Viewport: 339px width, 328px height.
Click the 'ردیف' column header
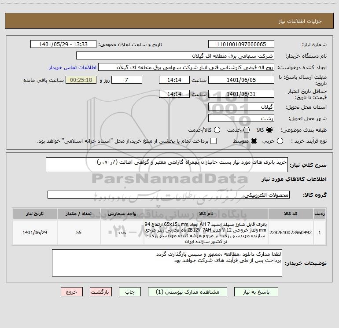click(x=320, y=214)
